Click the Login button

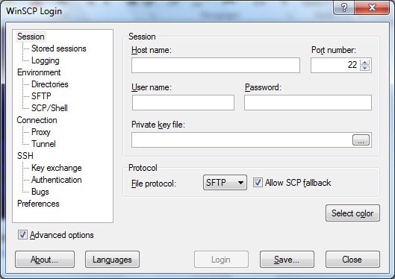click(221, 259)
